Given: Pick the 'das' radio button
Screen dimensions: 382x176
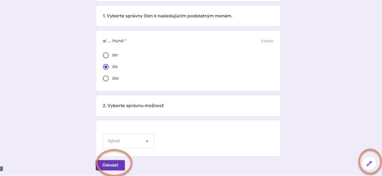Looking at the screenshot, I should pyautogui.click(x=106, y=78).
